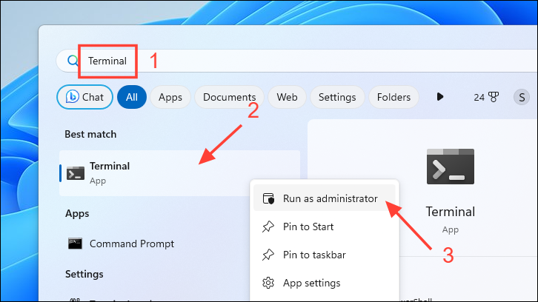538x302 pixels.
Task: Open Bing Chat filter
Action: click(x=84, y=97)
